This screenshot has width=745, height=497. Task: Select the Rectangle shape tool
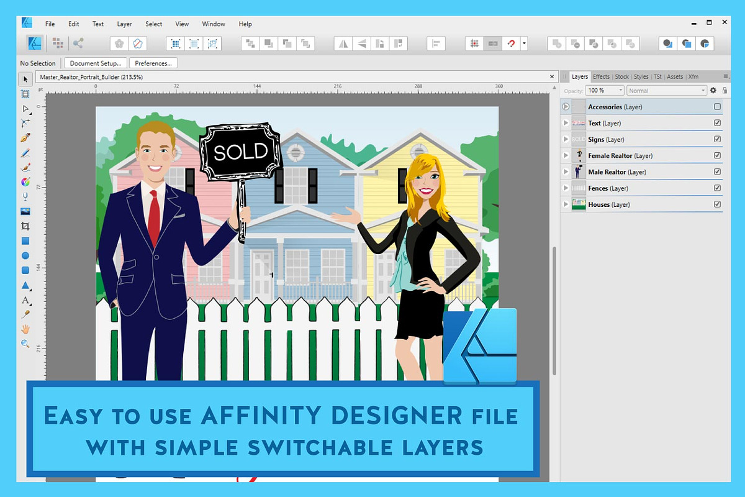[25, 241]
